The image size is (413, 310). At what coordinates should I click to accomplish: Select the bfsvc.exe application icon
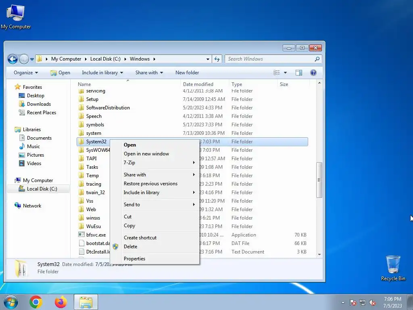coord(81,235)
